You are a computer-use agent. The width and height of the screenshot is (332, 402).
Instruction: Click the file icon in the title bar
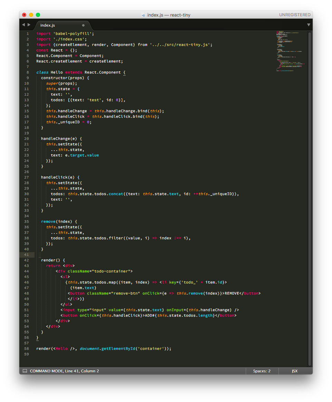[x=143, y=15]
